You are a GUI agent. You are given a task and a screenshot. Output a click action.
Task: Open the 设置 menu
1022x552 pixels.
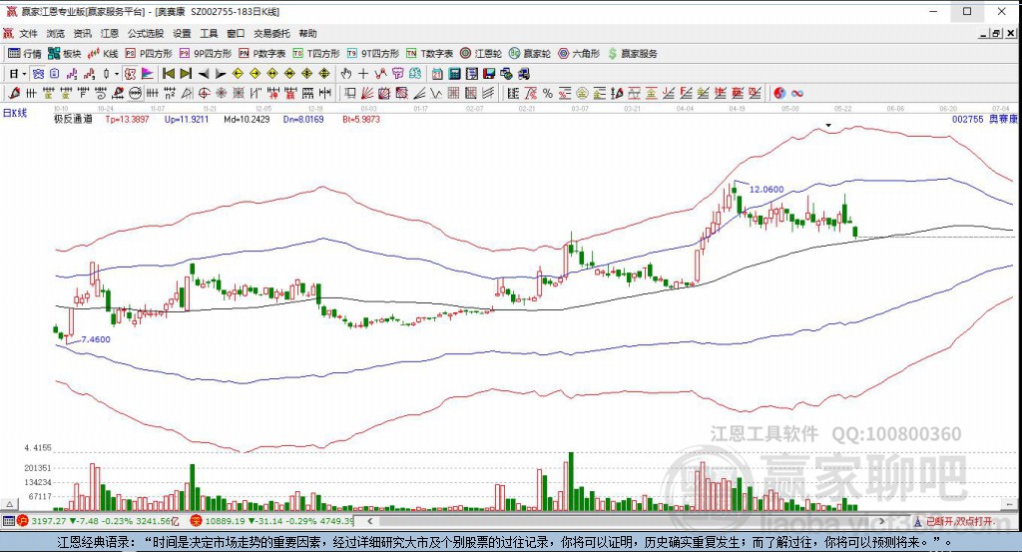(182, 33)
